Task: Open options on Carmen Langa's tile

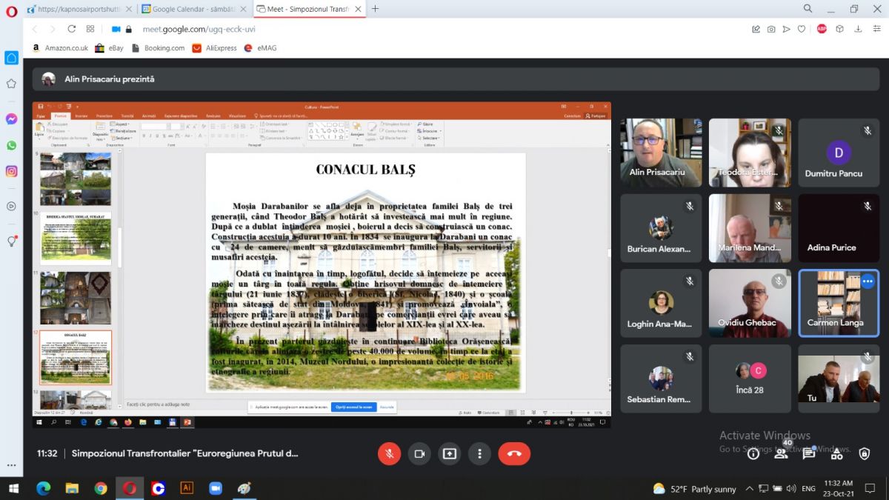Action: click(x=868, y=281)
